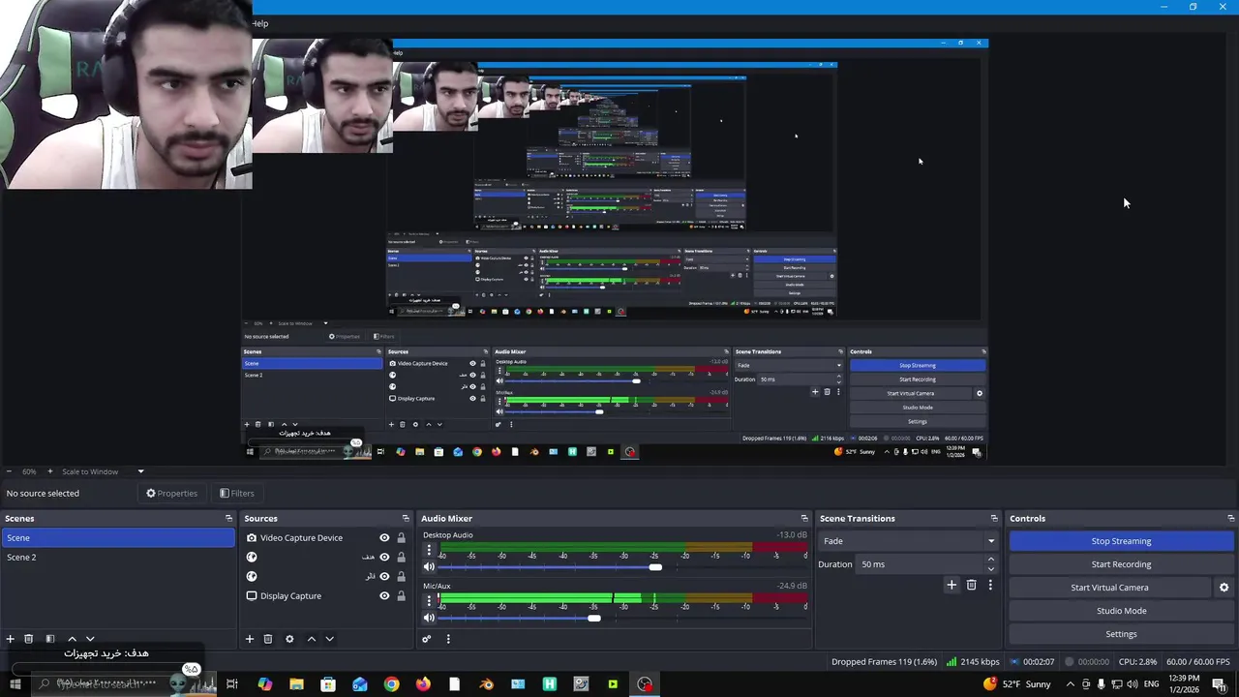Viewport: 1239px width, 697px height.
Task: Toggle Studio Mode
Action: (1121, 611)
